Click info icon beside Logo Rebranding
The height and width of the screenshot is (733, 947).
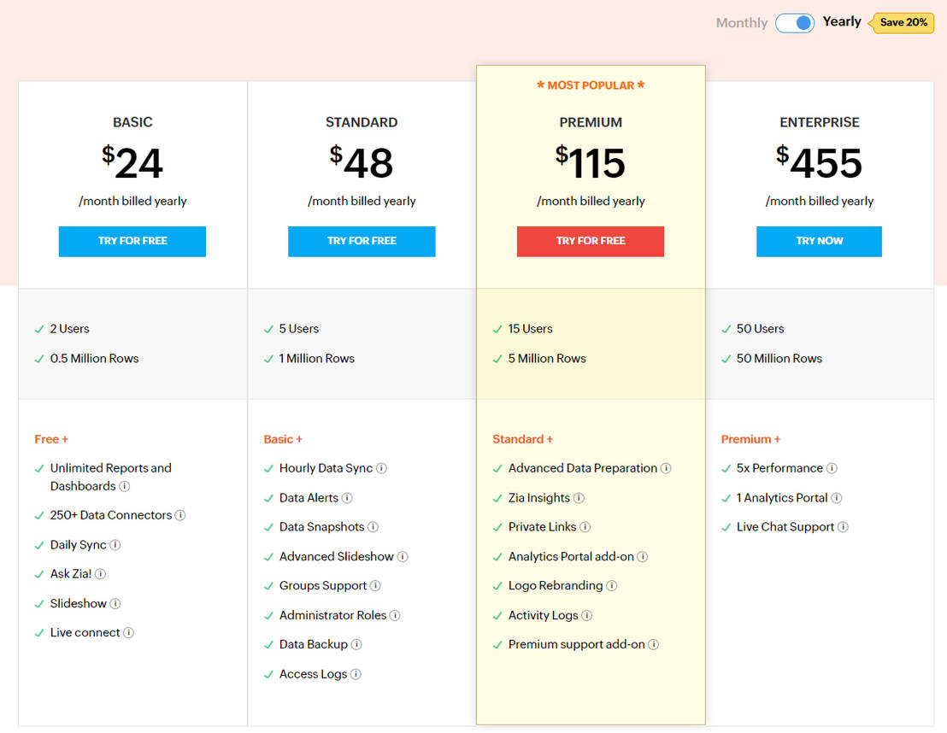click(x=612, y=586)
